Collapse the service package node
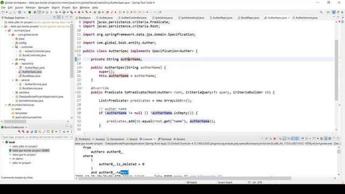Image resolution: width=345 pixels, height=194 pixels. click(13, 80)
